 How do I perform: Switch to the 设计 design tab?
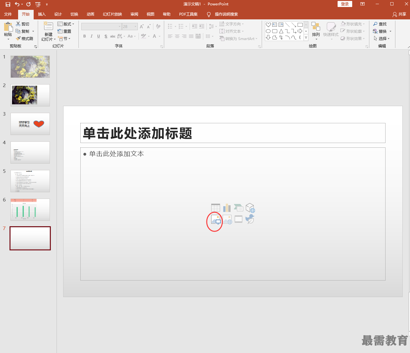coord(58,14)
